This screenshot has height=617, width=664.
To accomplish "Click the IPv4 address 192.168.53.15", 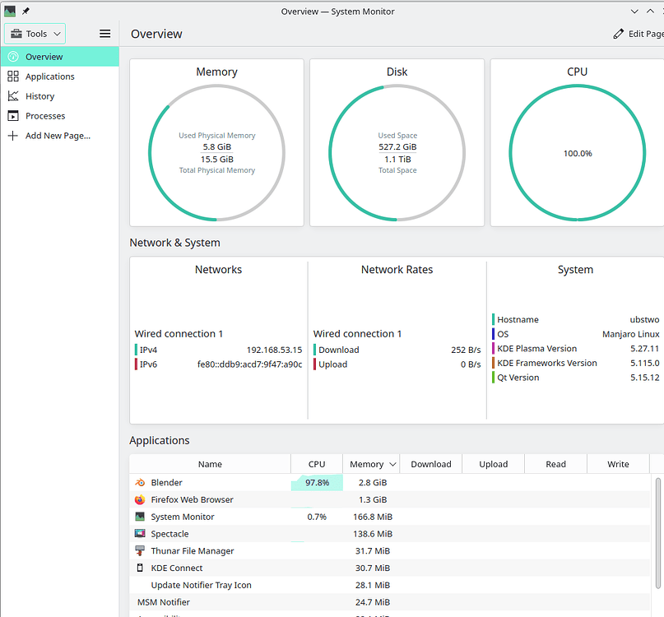I will tap(275, 350).
